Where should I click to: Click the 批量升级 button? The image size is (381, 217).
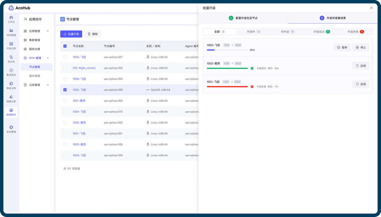coord(71,34)
